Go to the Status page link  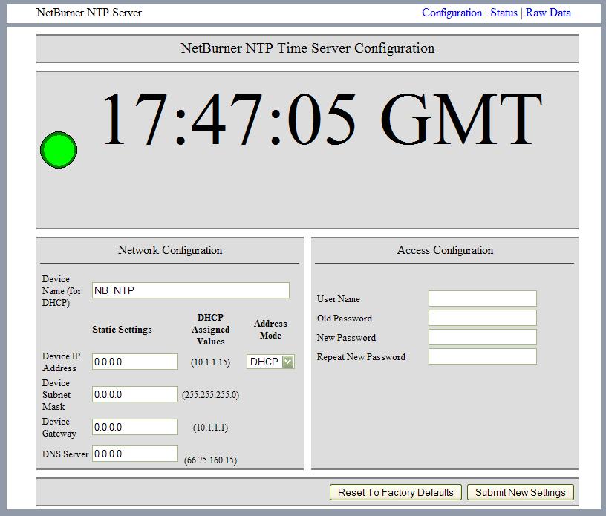[504, 13]
